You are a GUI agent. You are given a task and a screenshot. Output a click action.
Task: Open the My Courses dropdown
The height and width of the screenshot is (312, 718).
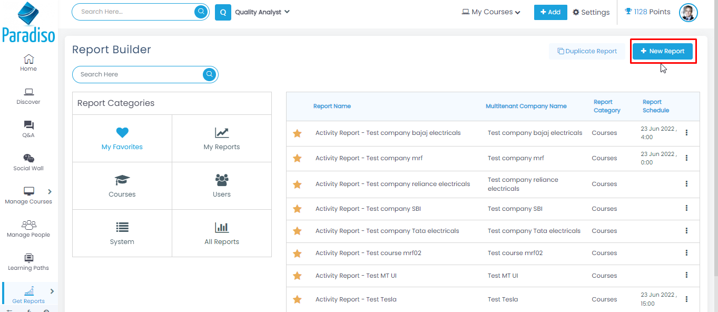pyautogui.click(x=491, y=12)
